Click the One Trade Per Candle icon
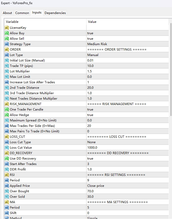 click(x=6, y=109)
